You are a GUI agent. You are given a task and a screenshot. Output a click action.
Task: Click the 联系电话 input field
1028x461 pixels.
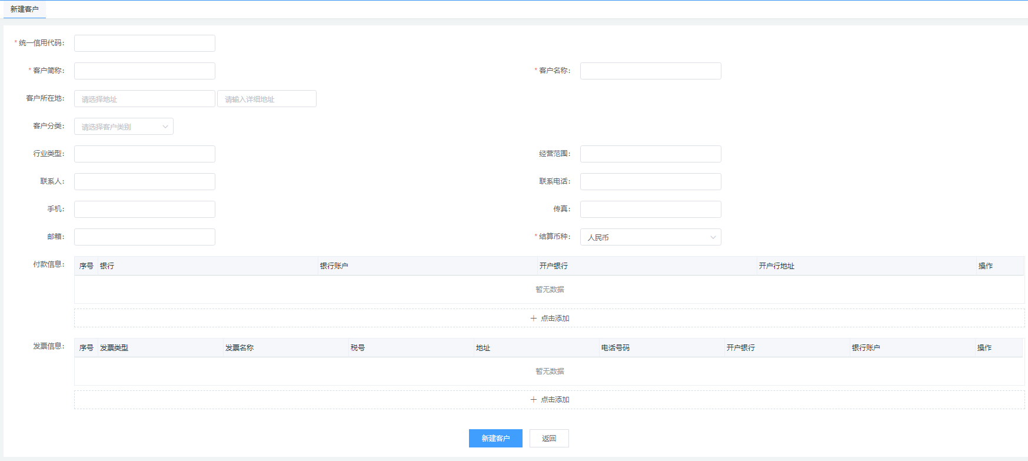point(650,181)
